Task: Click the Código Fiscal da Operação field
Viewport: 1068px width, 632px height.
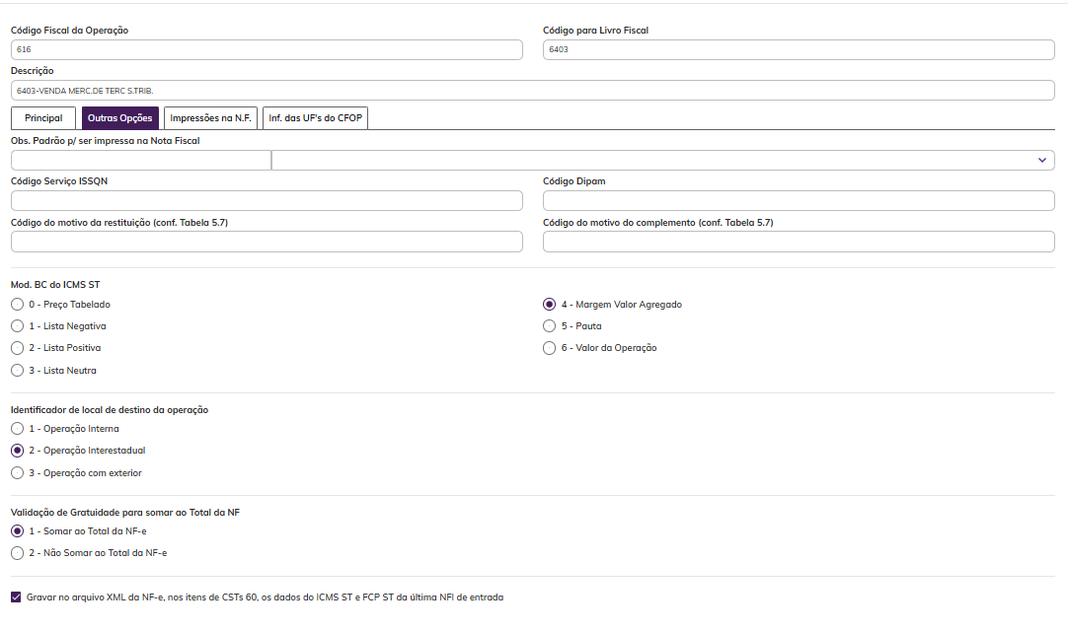Action: (x=267, y=50)
